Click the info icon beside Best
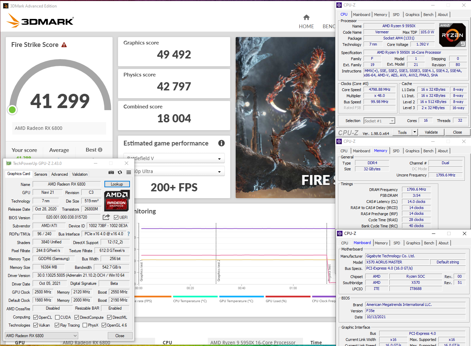The image size is (471, 346). pyautogui.click(x=100, y=150)
